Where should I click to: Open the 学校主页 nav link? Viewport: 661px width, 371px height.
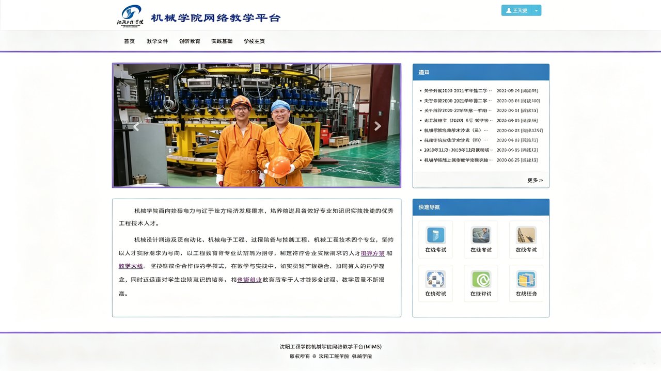click(254, 41)
